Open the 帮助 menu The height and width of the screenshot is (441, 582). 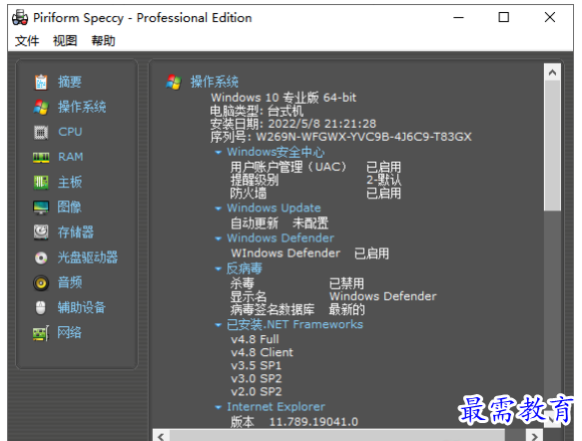[x=103, y=41]
